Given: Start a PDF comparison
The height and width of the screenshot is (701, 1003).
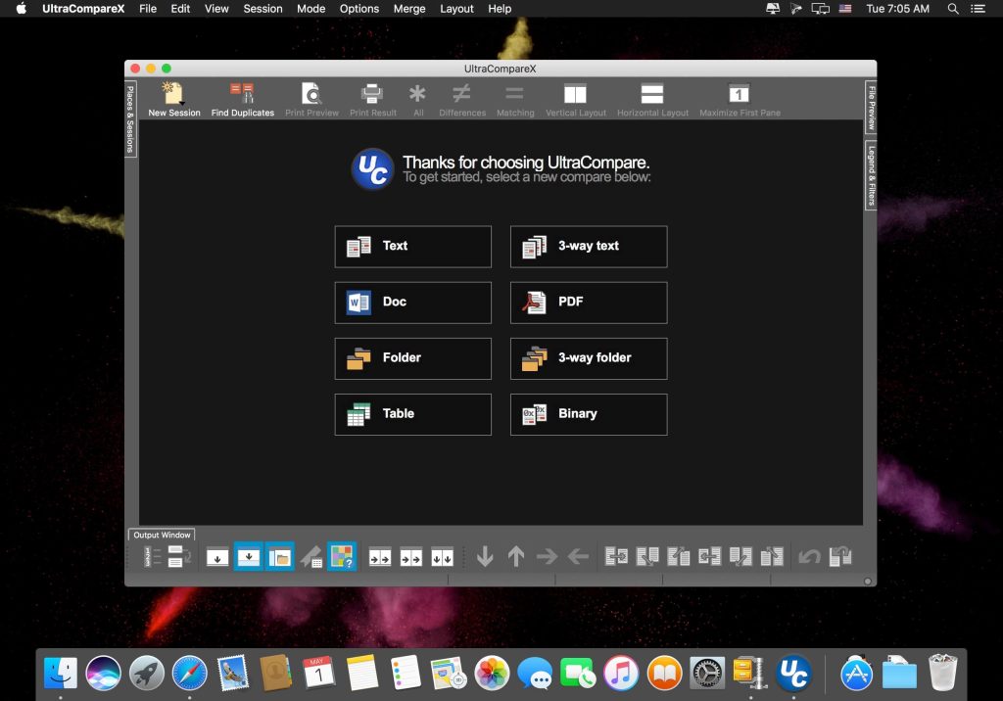Looking at the screenshot, I should coord(588,303).
